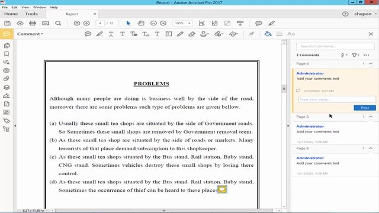Switch to the Home tab
Viewport: 379px width, 213px height.
11,14
